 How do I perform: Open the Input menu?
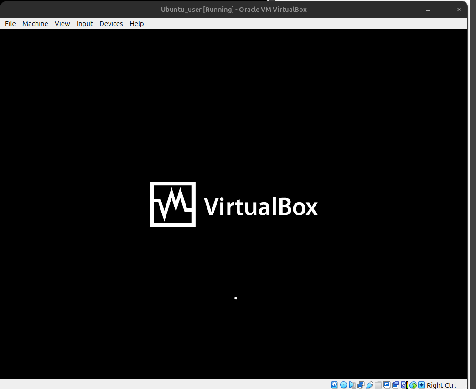[x=85, y=24]
